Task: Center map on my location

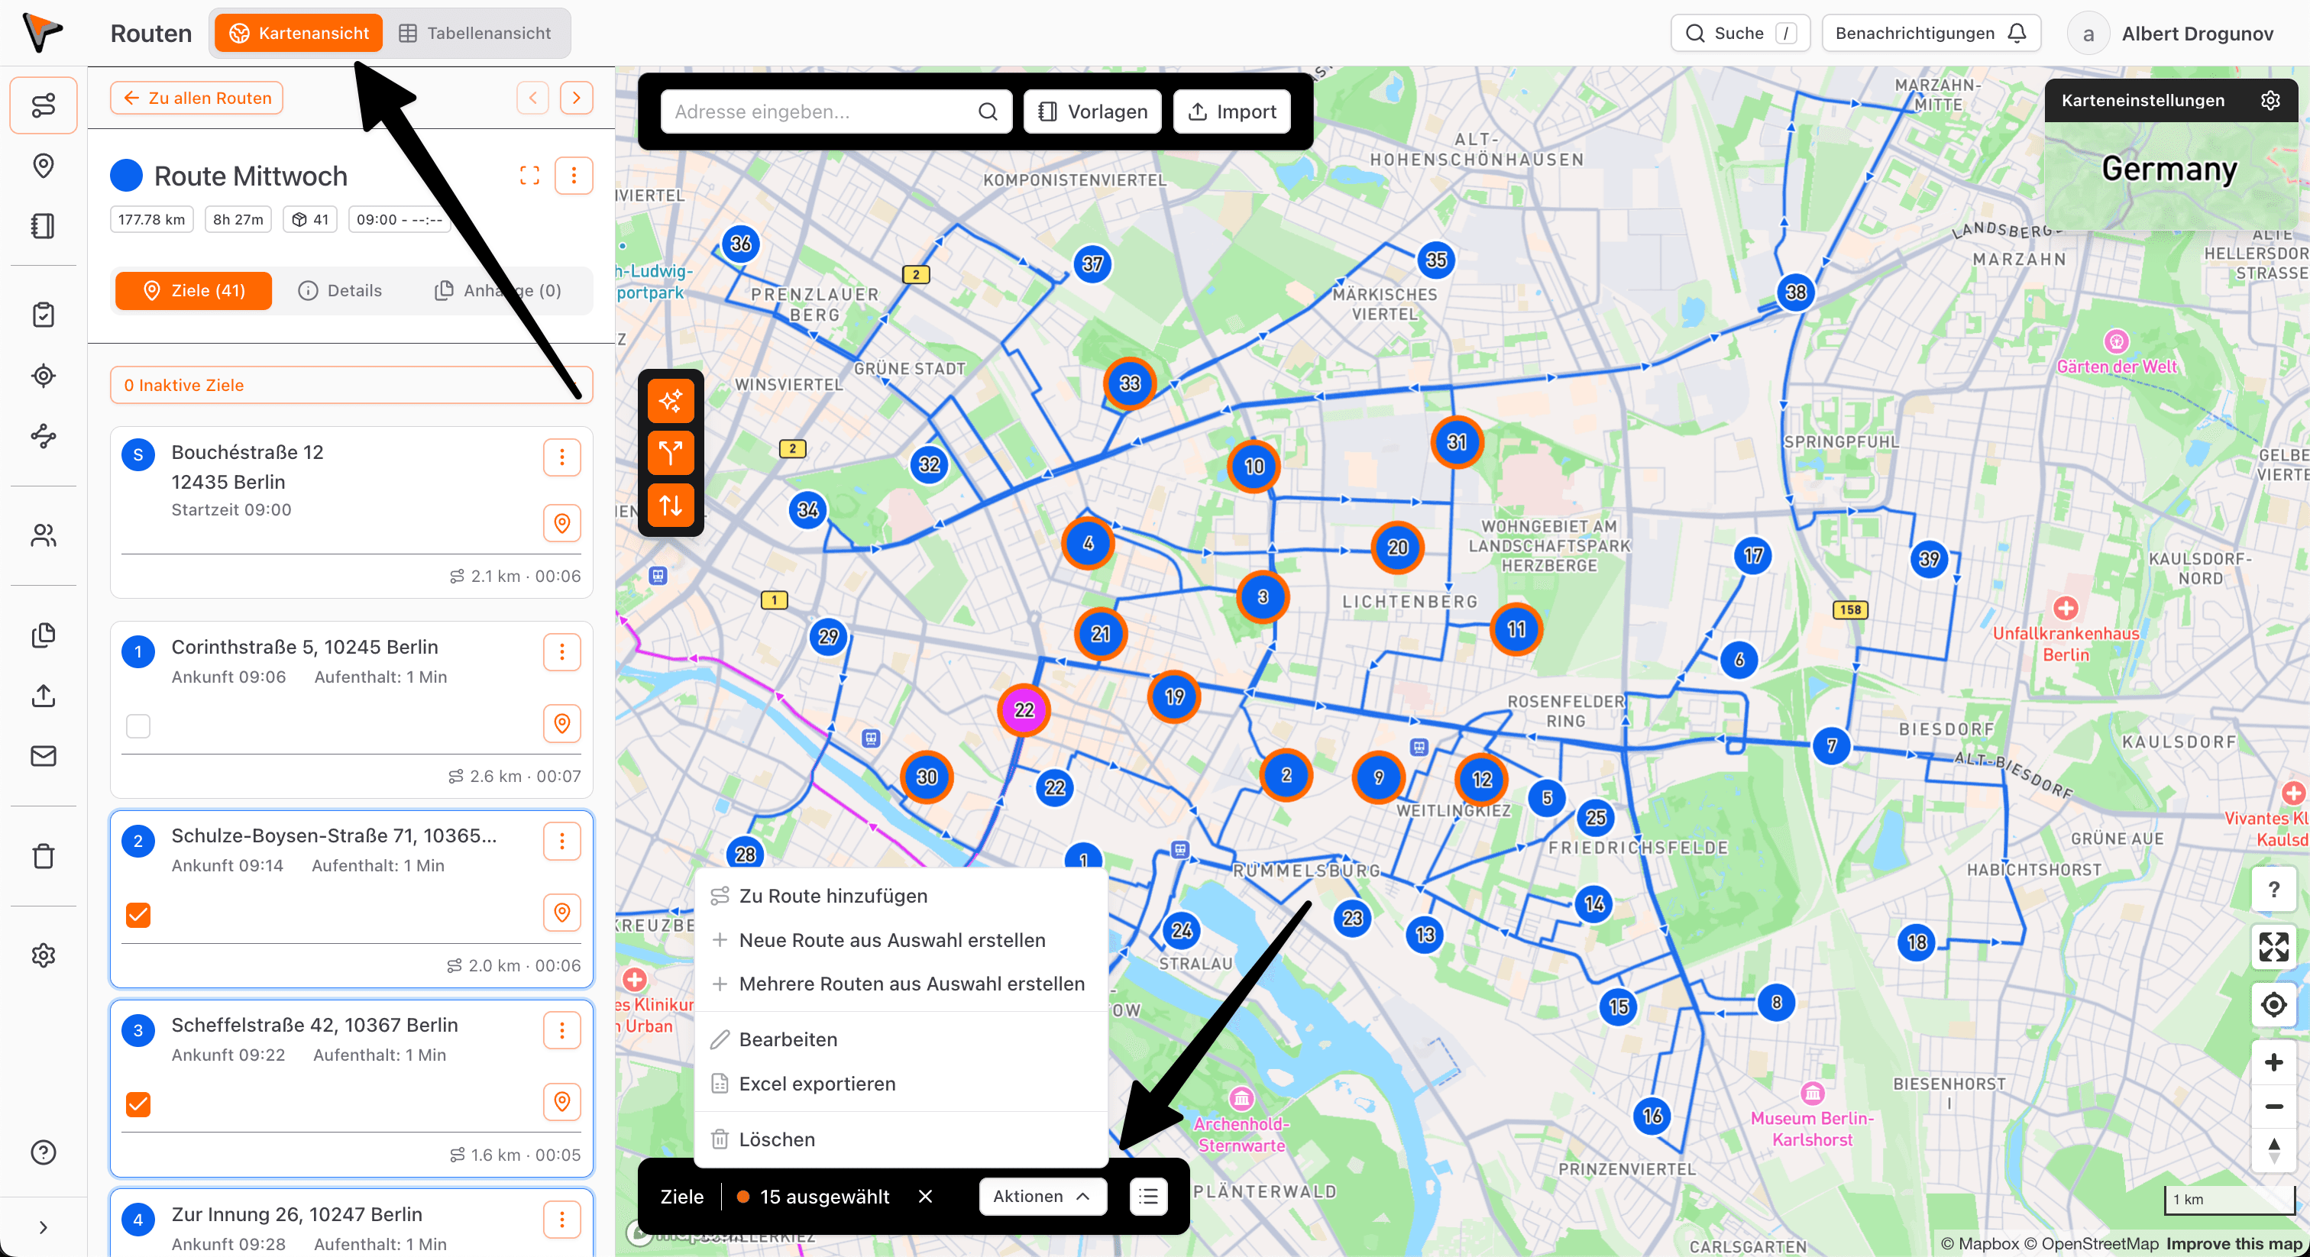Action: pos(2273,1004)
